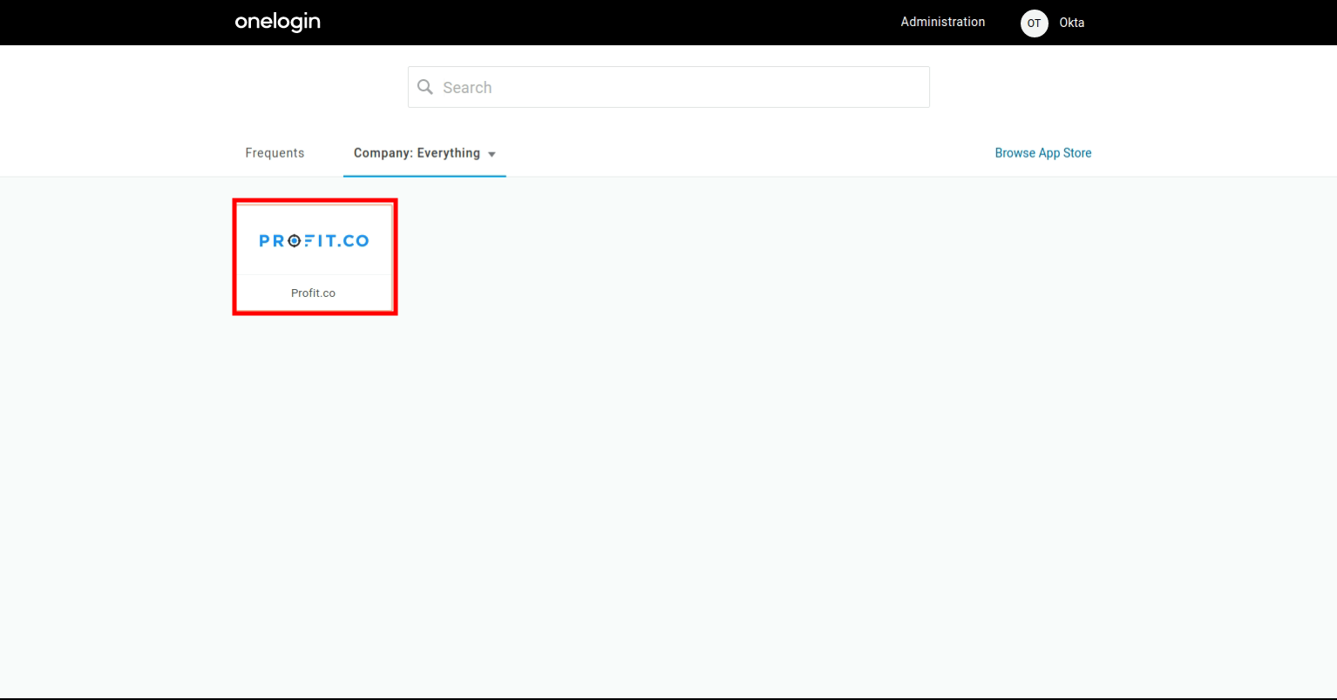Open the Okta user name menu

(1071, 23)
